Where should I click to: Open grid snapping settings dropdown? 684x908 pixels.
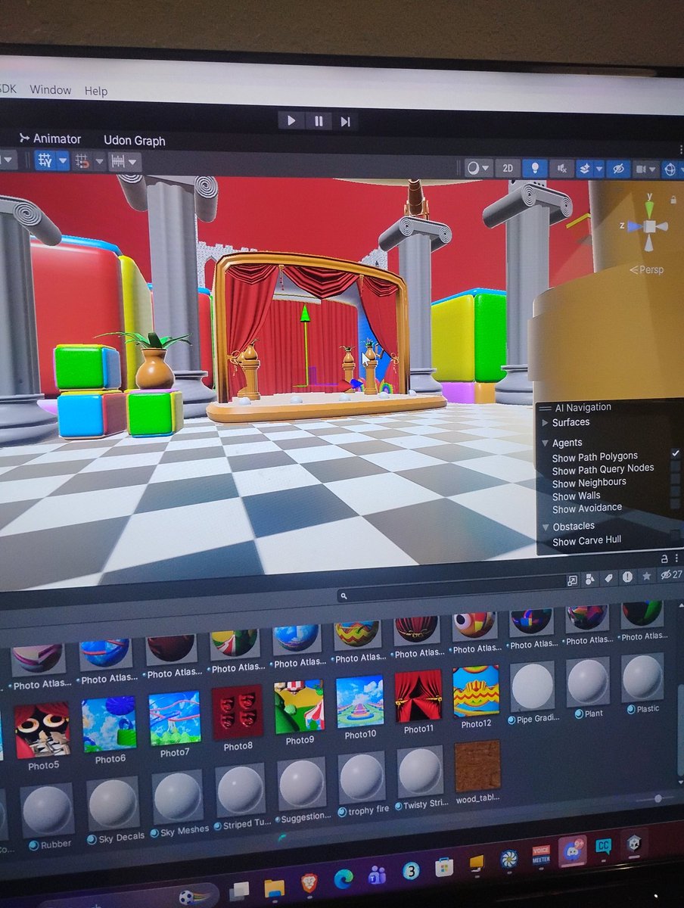tap(98, 161)
